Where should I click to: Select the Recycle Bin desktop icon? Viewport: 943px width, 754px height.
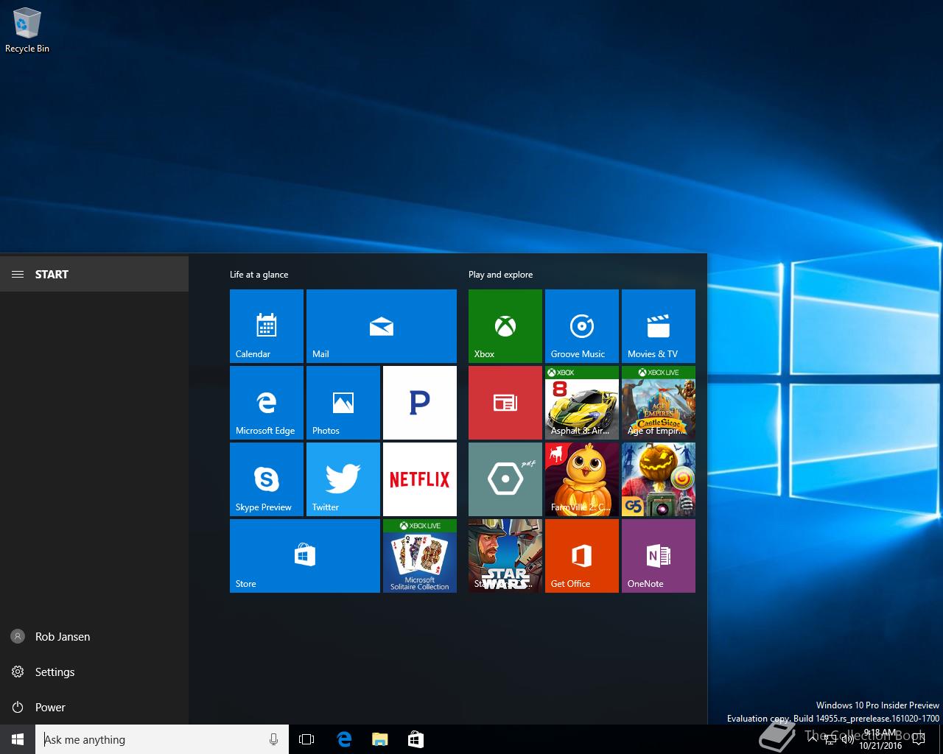pyautogui.click(x=27, y=31)
